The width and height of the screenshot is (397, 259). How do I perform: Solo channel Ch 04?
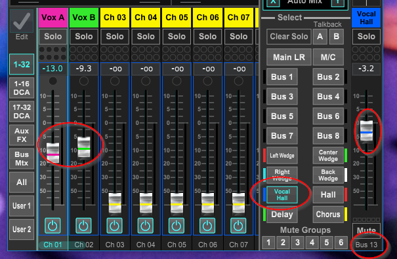click(x=146, y=37)
